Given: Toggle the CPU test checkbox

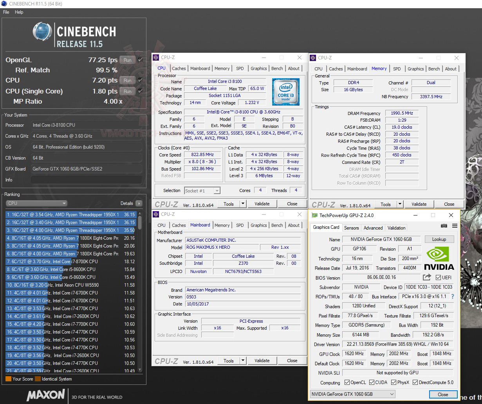Looking at the screenshot, I should point(140,80).
